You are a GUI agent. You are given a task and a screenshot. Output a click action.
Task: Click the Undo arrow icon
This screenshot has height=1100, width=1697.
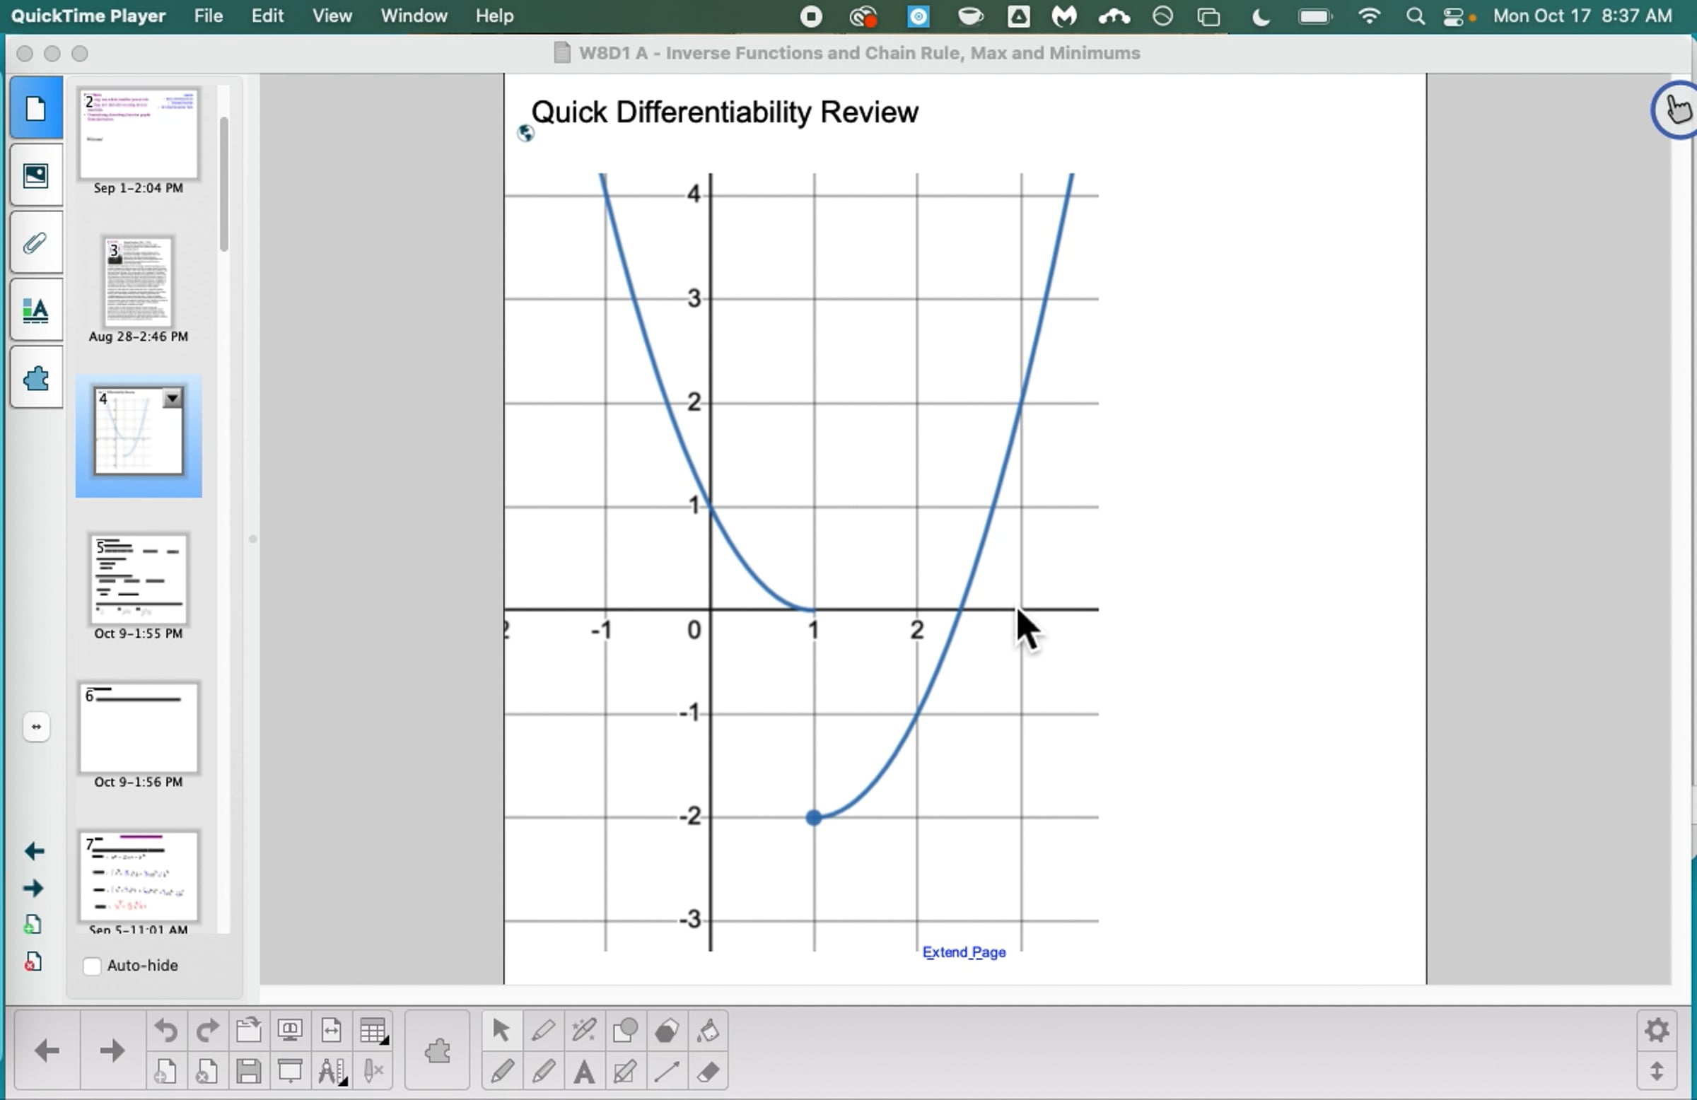click(165, 1030)
